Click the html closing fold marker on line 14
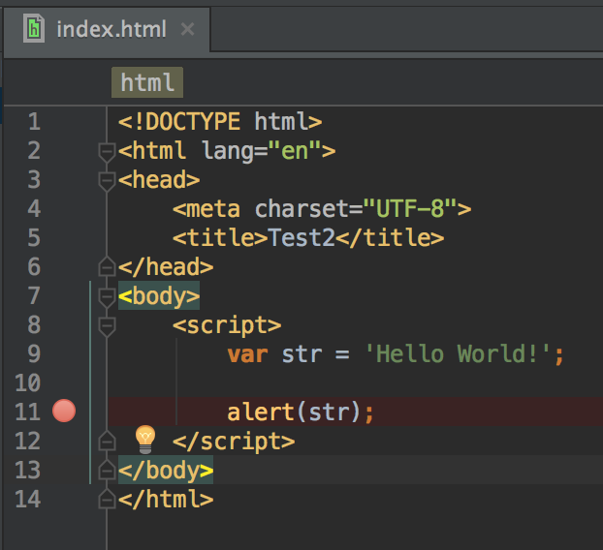Viewport: 603px width, 550px height. pyautogui.click(x=107, y=500)
